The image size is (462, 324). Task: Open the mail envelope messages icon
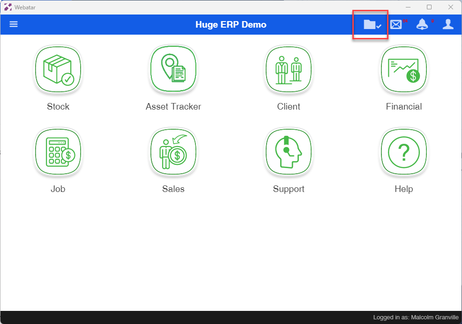coord(396,24)
